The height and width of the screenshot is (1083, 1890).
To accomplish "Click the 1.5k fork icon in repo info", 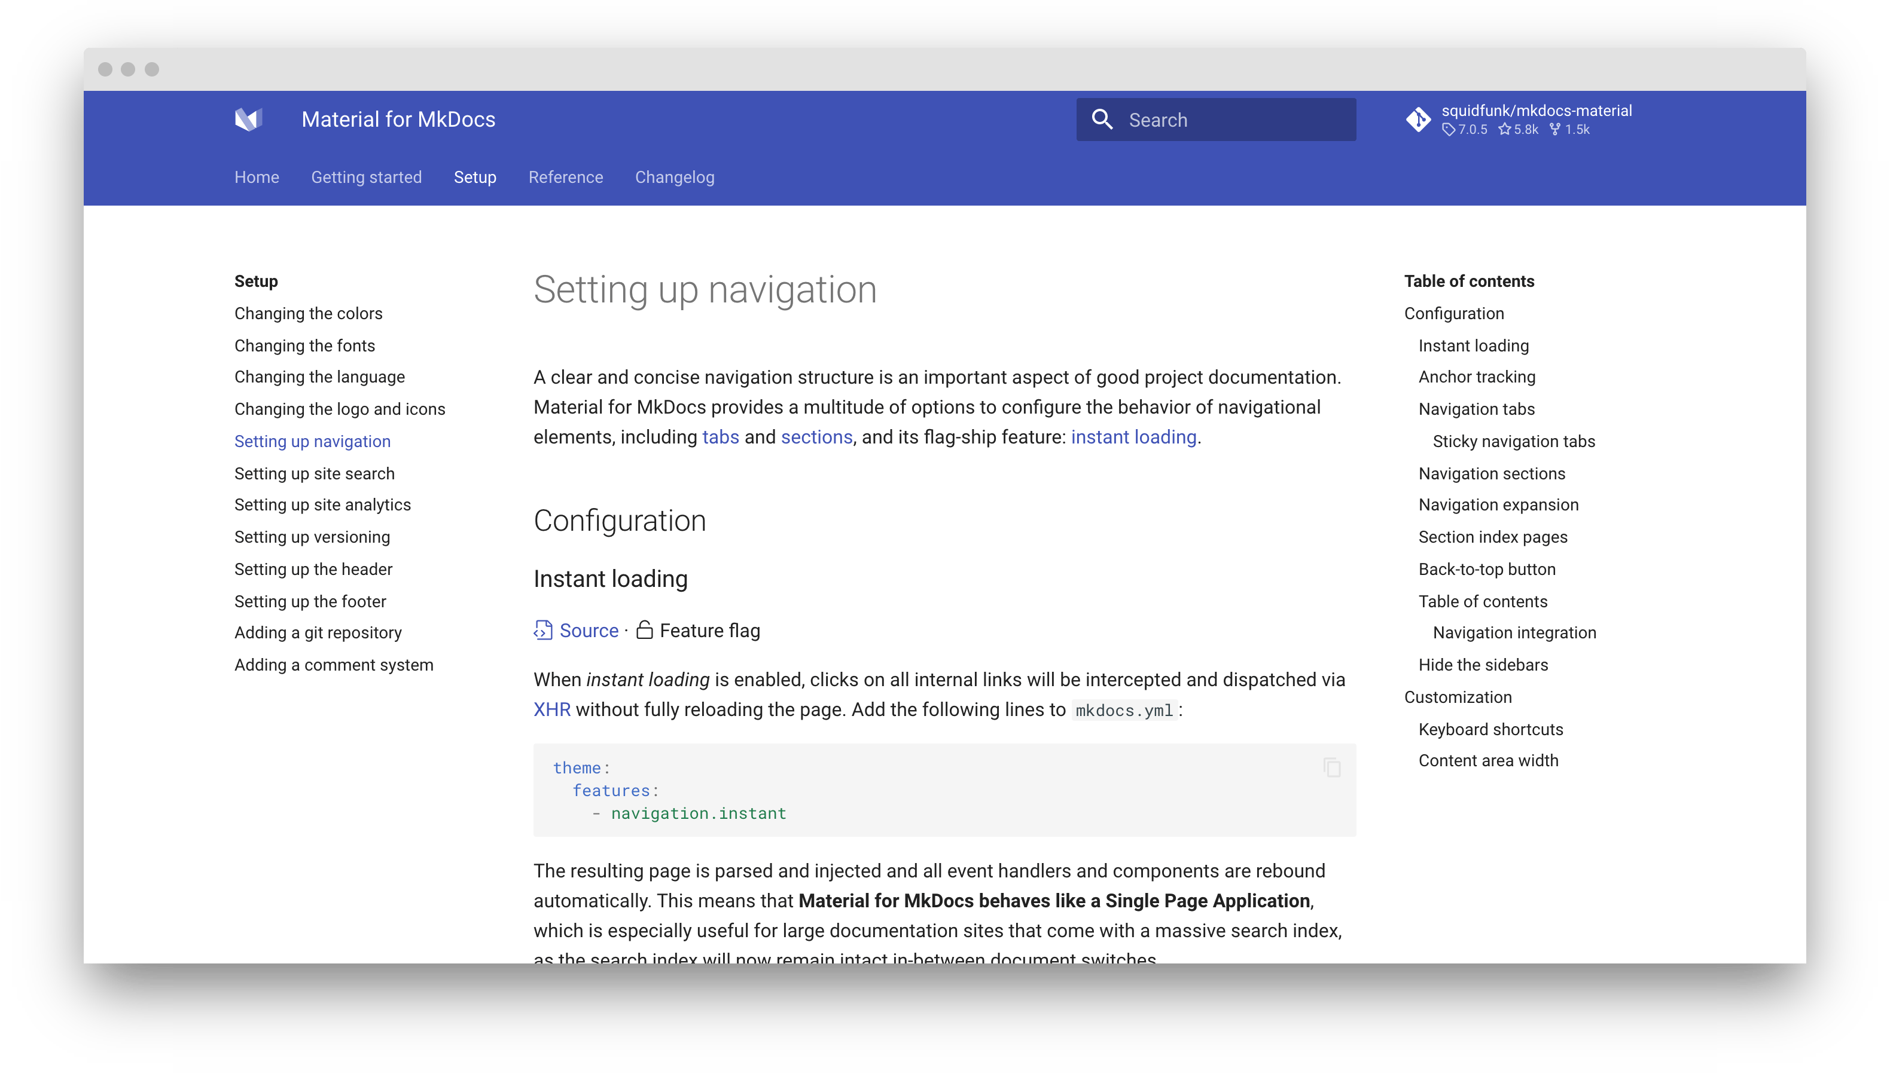I will coord(1554,129).
